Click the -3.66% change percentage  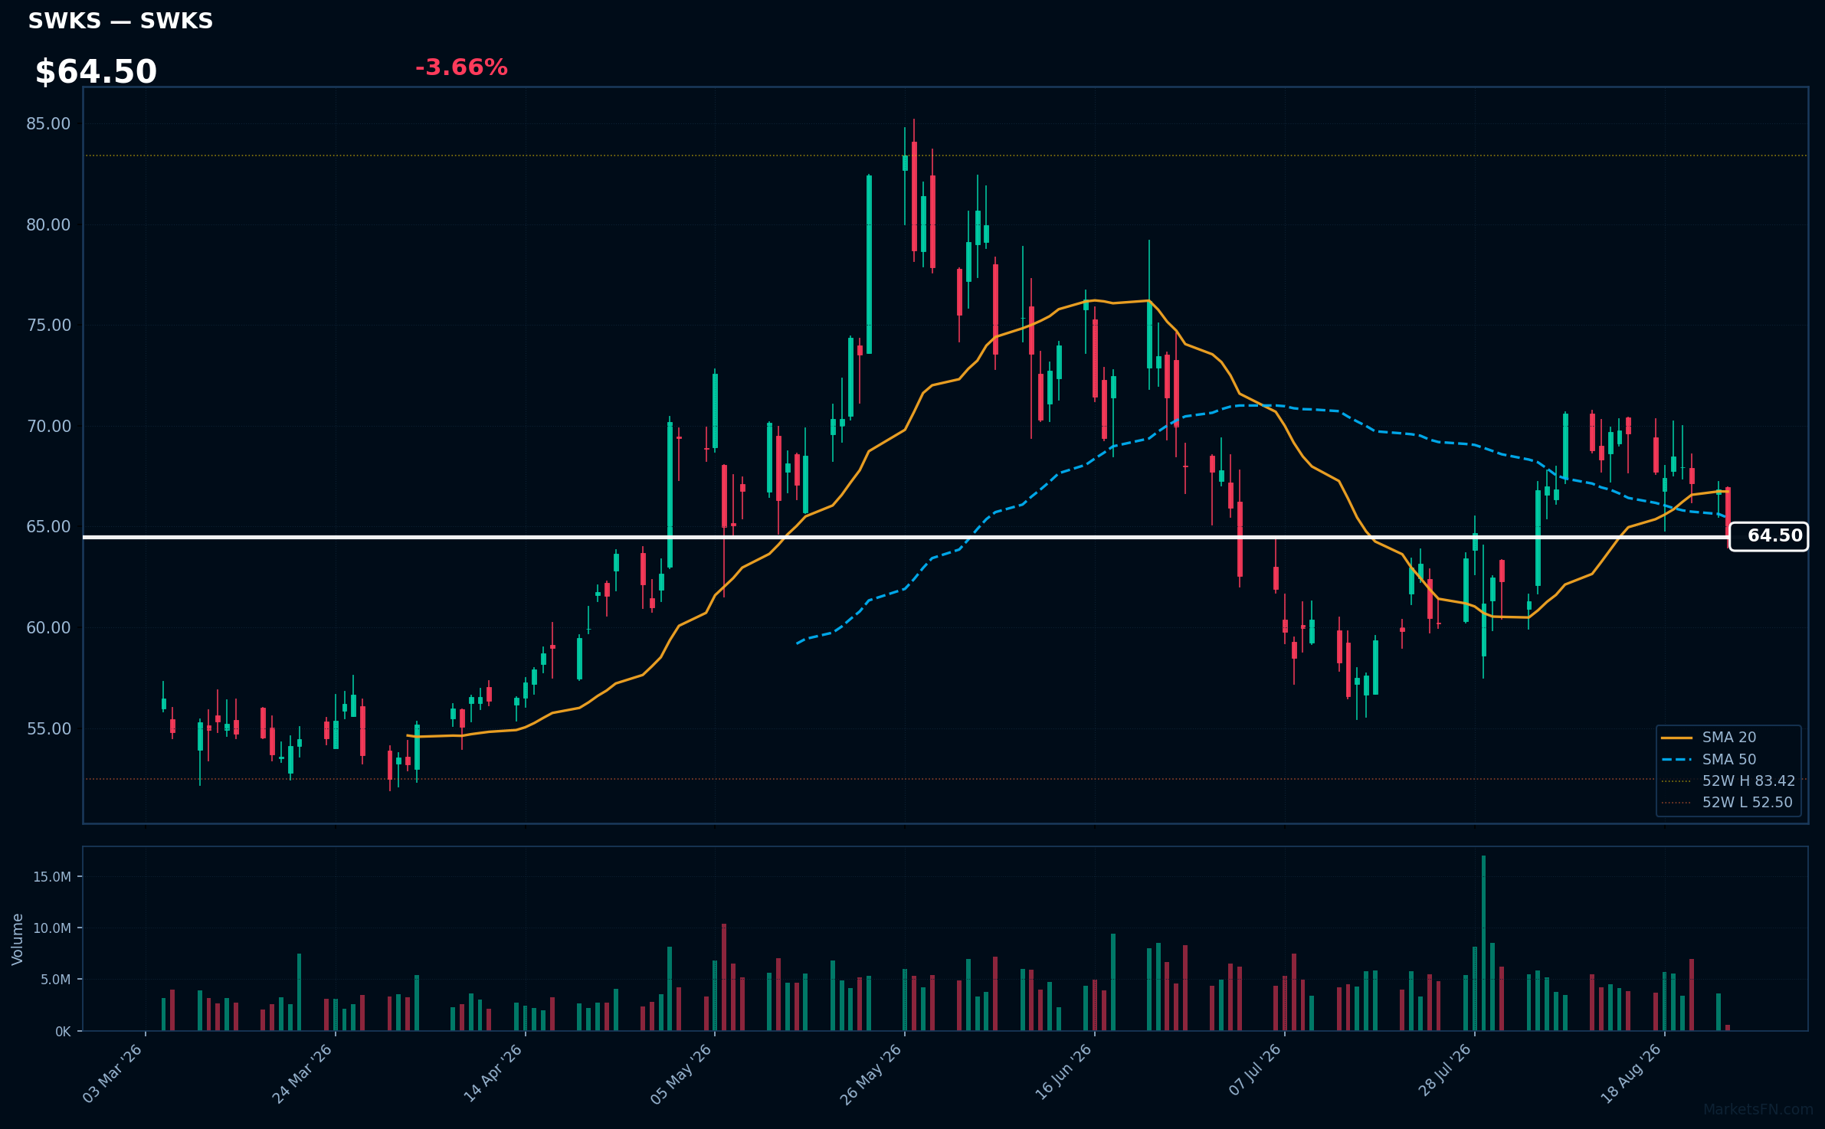[x=461, y=67]
